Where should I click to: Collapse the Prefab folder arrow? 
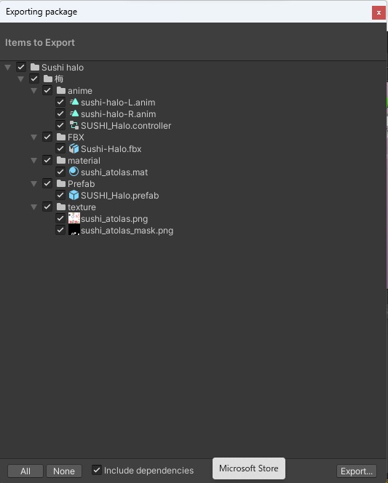tap(34, 184)
